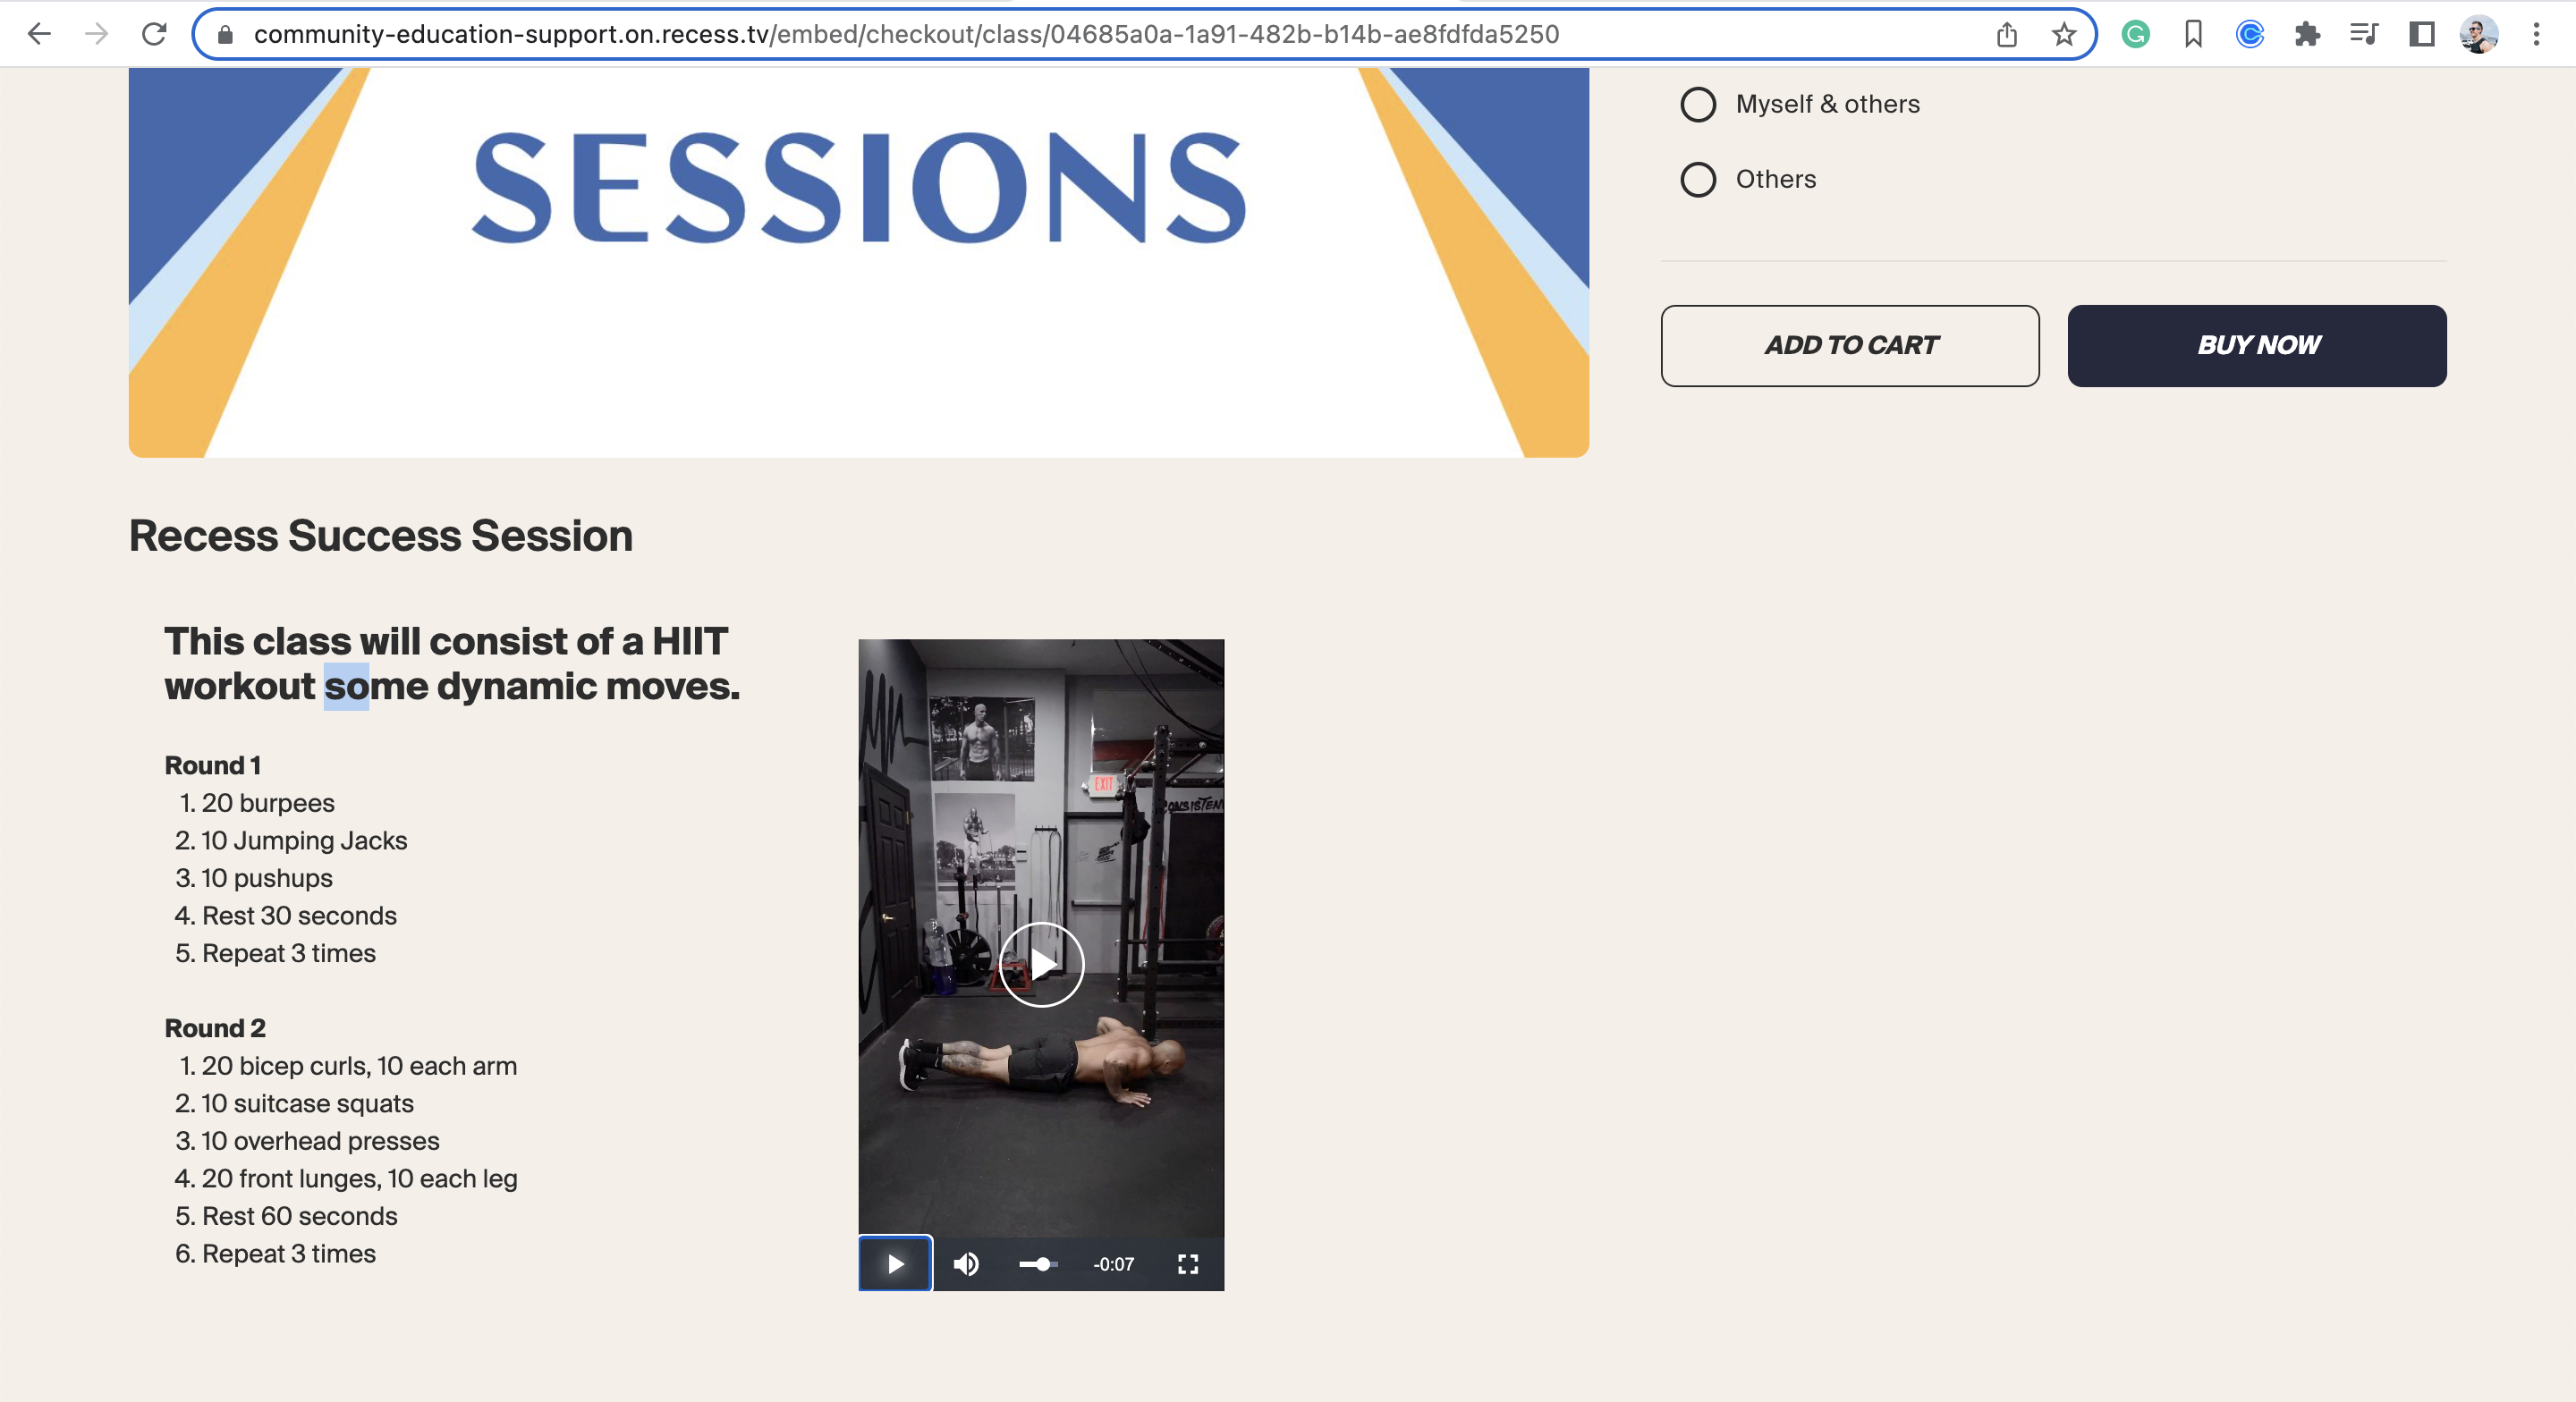Select the Others radio option
Screen dimensions: 2576x1402
[x=1698, y=179]
